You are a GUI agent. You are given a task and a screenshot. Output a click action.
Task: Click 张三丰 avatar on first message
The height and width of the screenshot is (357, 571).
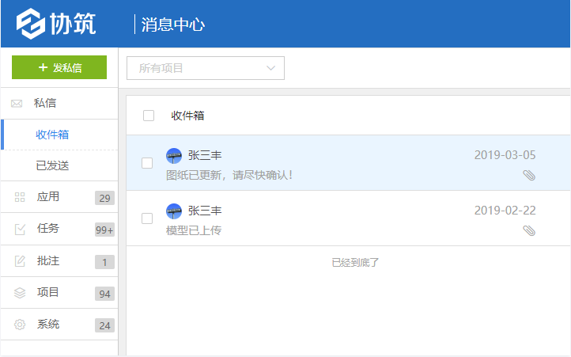174,156
